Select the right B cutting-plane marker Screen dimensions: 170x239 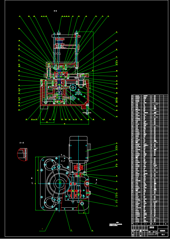96,181
